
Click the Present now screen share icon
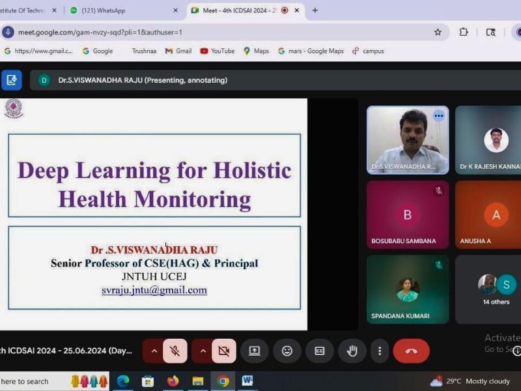tap(254, 351)
